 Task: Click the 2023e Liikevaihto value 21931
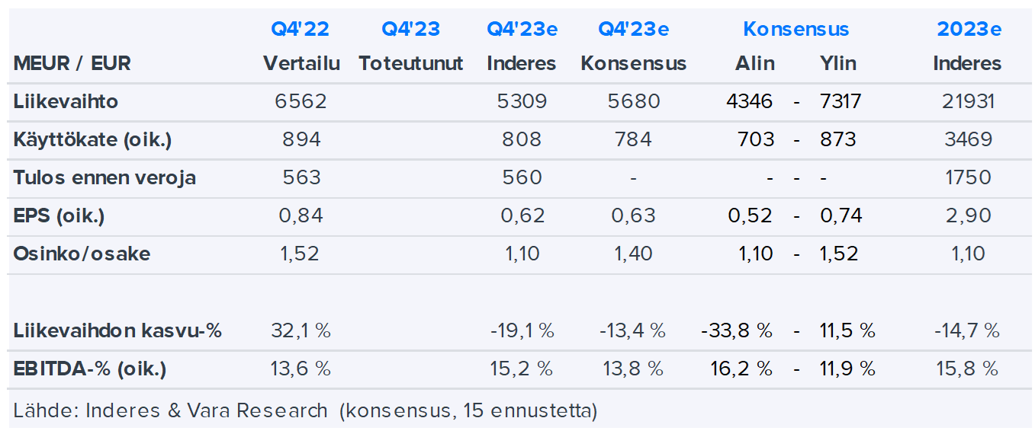coord(967,101)
